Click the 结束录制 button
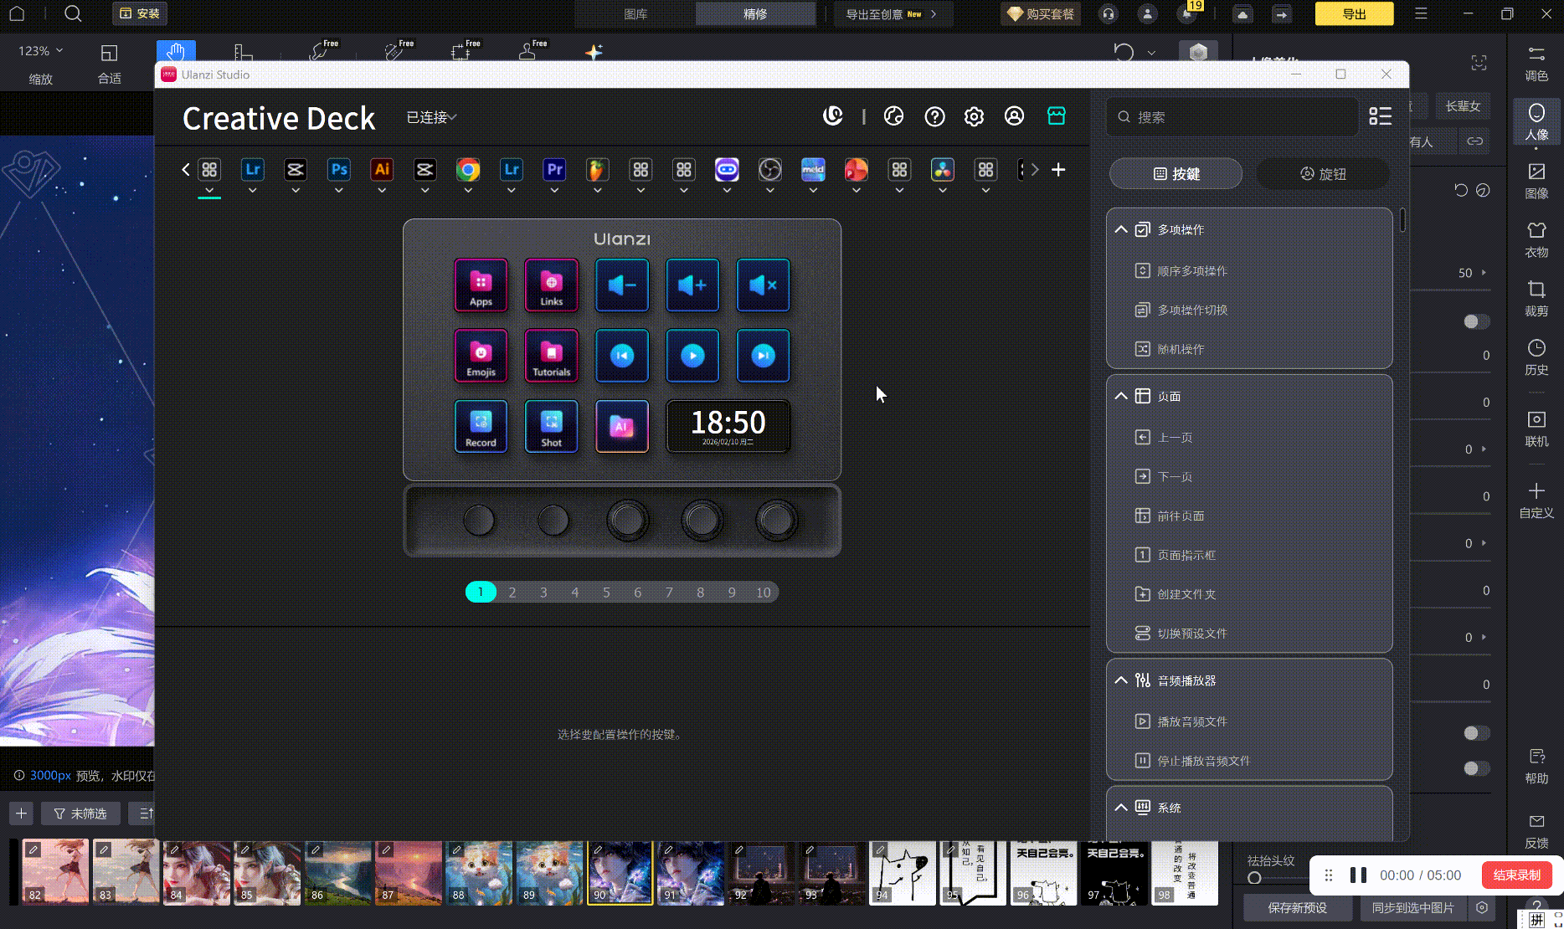Image resolution: width=1564 pixels, height=929 pixels. point(1516,875)
